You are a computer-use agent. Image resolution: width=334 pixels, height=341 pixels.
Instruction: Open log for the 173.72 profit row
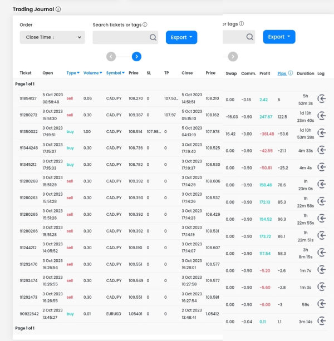click(x=322, y=235)
